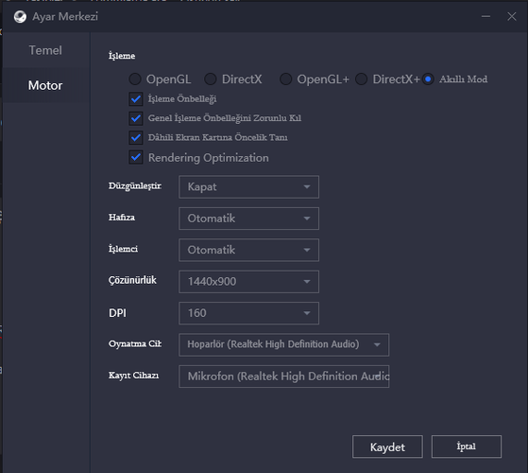Choose DirectX+ rendering mode
Image resolution: width=528 pixels, height=473 pixels.
tap(361, 79)
